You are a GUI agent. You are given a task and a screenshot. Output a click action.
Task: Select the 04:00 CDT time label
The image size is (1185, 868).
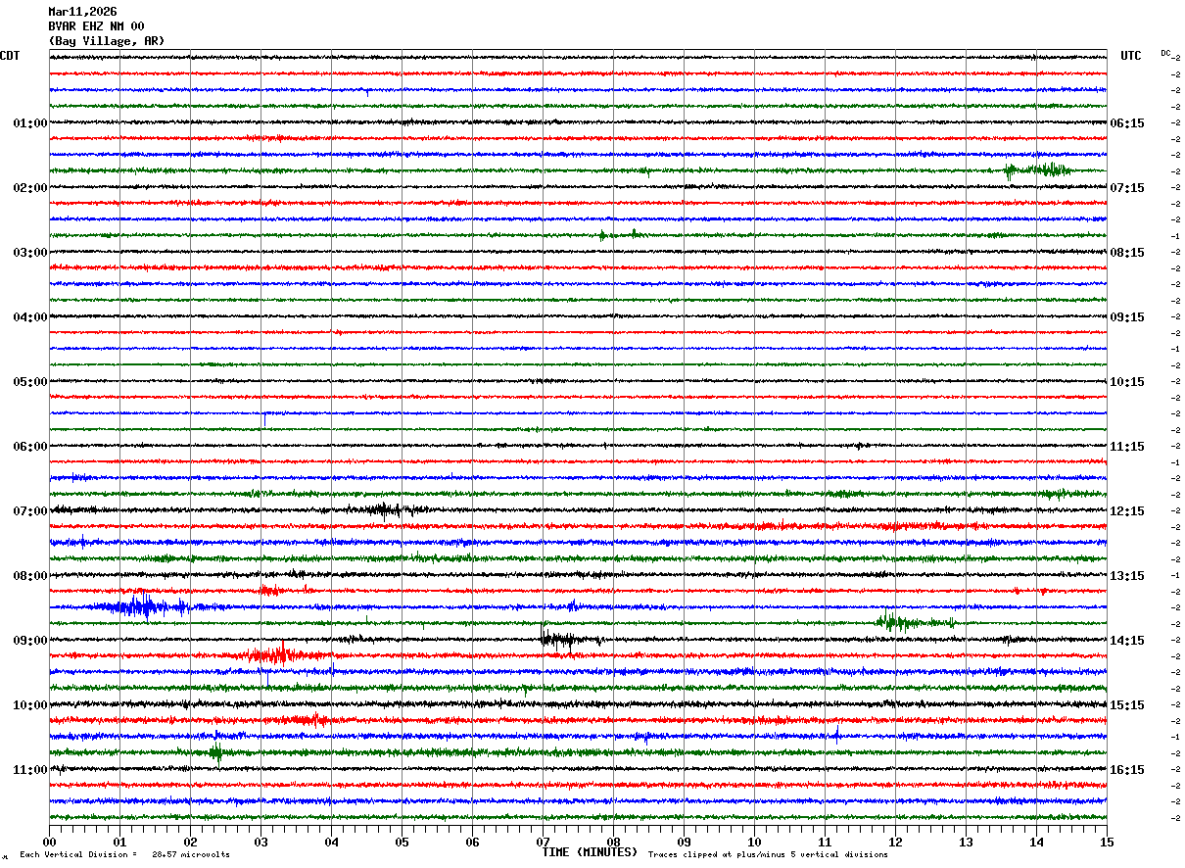(29, 317)
